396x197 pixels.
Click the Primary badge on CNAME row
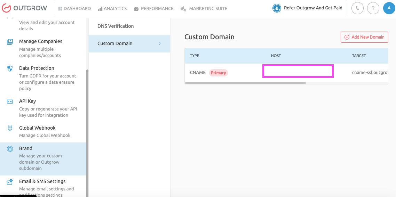[x=218, y=73]
